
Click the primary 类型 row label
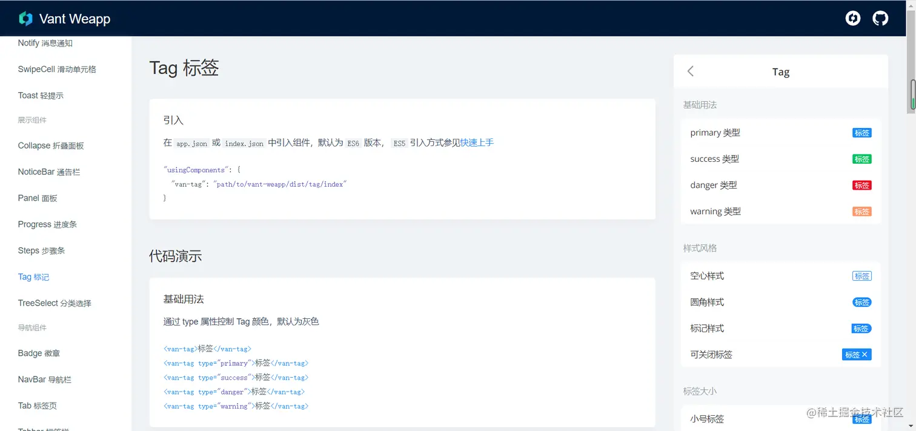[x=715, y=133]
